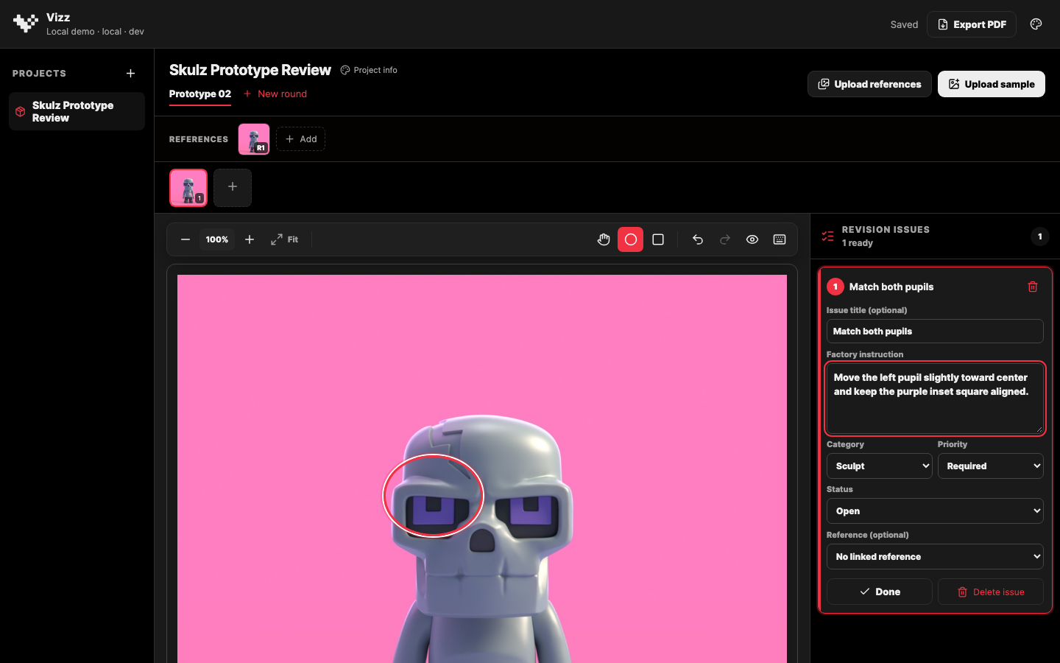This screenshot has width=1060, height=663.
Task: Click the Delete issue button
Action: click(991, 592)
